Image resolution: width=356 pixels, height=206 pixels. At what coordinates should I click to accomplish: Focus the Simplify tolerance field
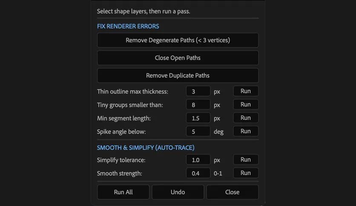pos(198,160)
